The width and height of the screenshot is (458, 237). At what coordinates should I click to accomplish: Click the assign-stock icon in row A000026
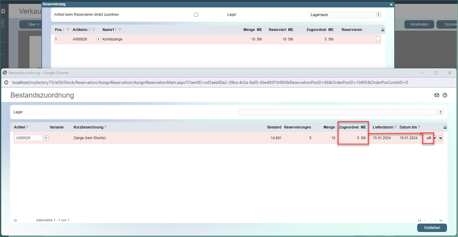point(429,138)
